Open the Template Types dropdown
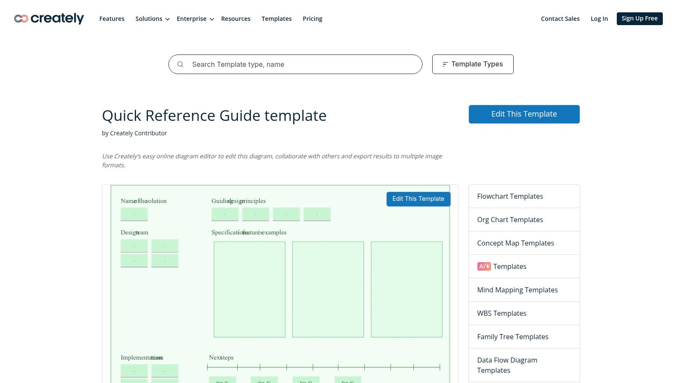Image resolution: width=682 pixels, height=383 pixels. [x=473, y=64]
